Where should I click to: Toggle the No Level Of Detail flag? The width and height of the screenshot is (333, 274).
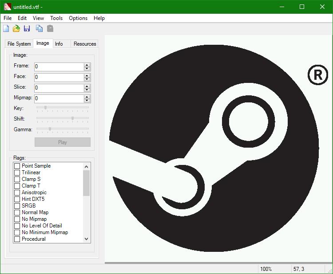(17, 226)
